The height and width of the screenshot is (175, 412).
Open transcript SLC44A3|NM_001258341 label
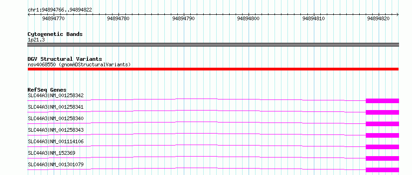click(56, 107)
